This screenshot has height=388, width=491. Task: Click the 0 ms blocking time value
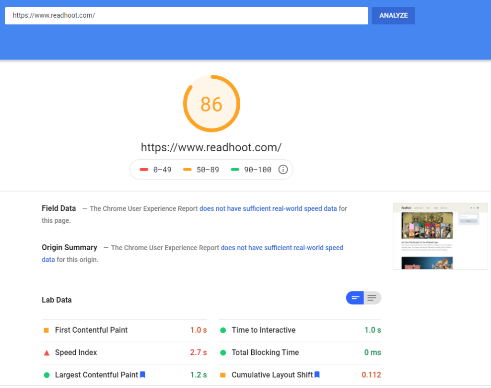click(x=373, y=352)
